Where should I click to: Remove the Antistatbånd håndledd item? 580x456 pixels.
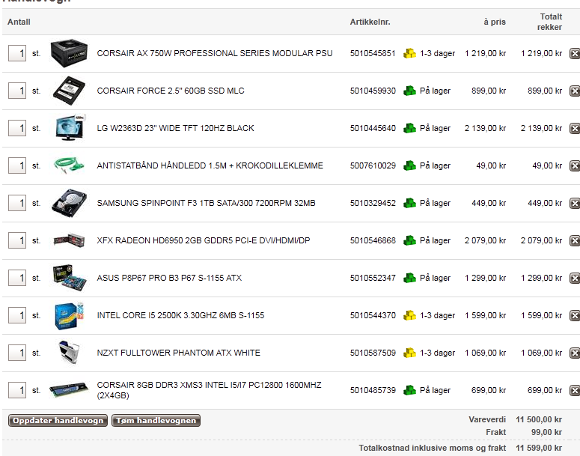click(575, 165)
